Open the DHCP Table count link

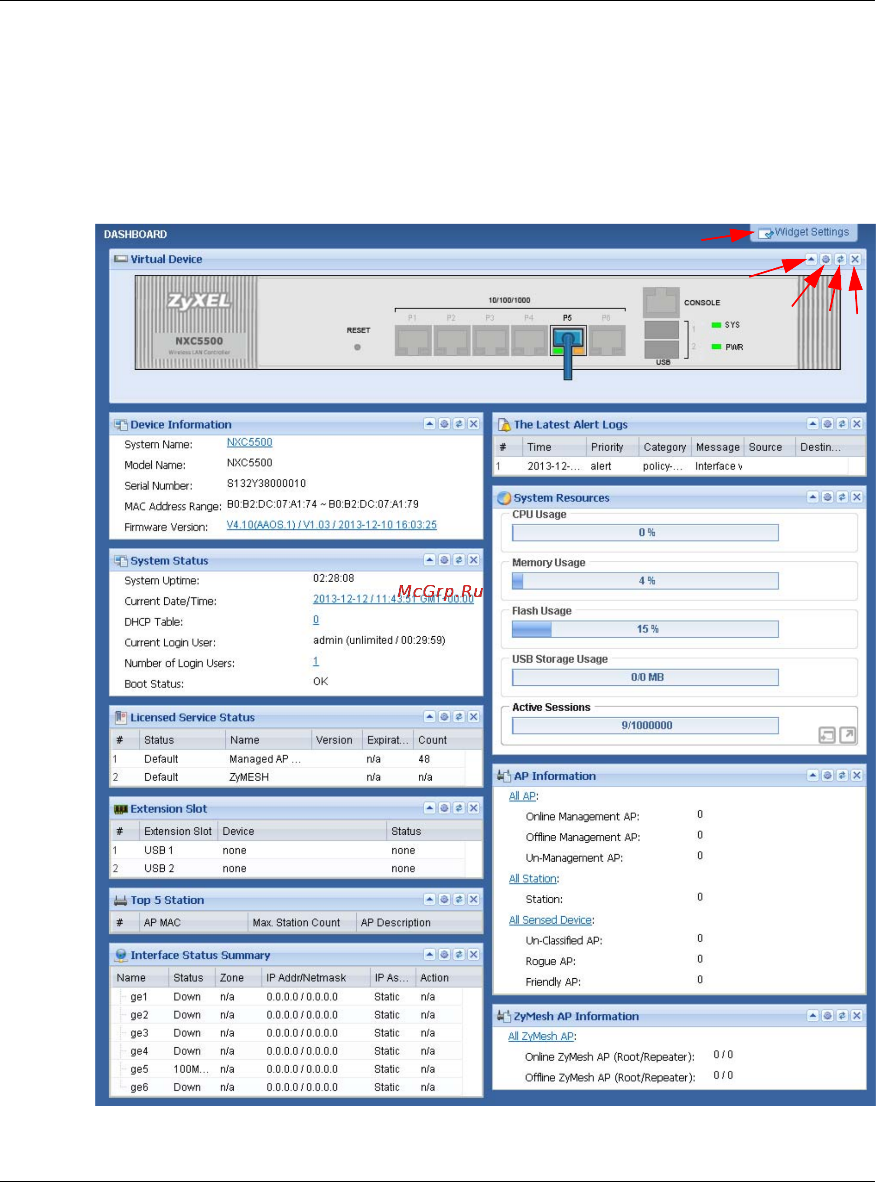[x=316, y=620]
